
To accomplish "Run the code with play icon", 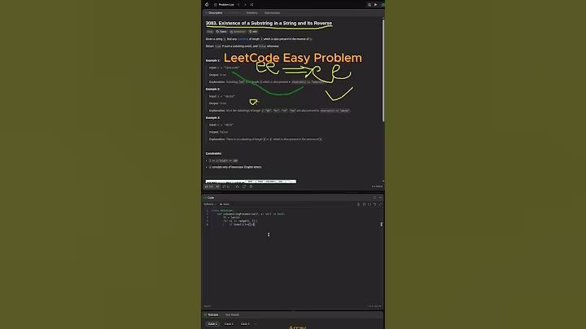I will [375, 5].
